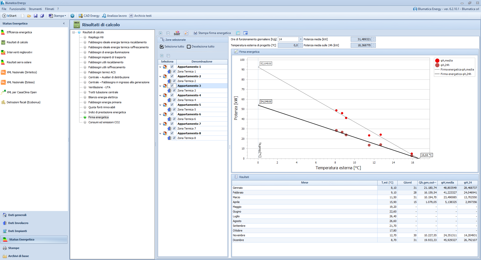Toggle the Appartamento 2 checkbox
The height and width of the screenshot is (260, 481).
pos(172,76)
